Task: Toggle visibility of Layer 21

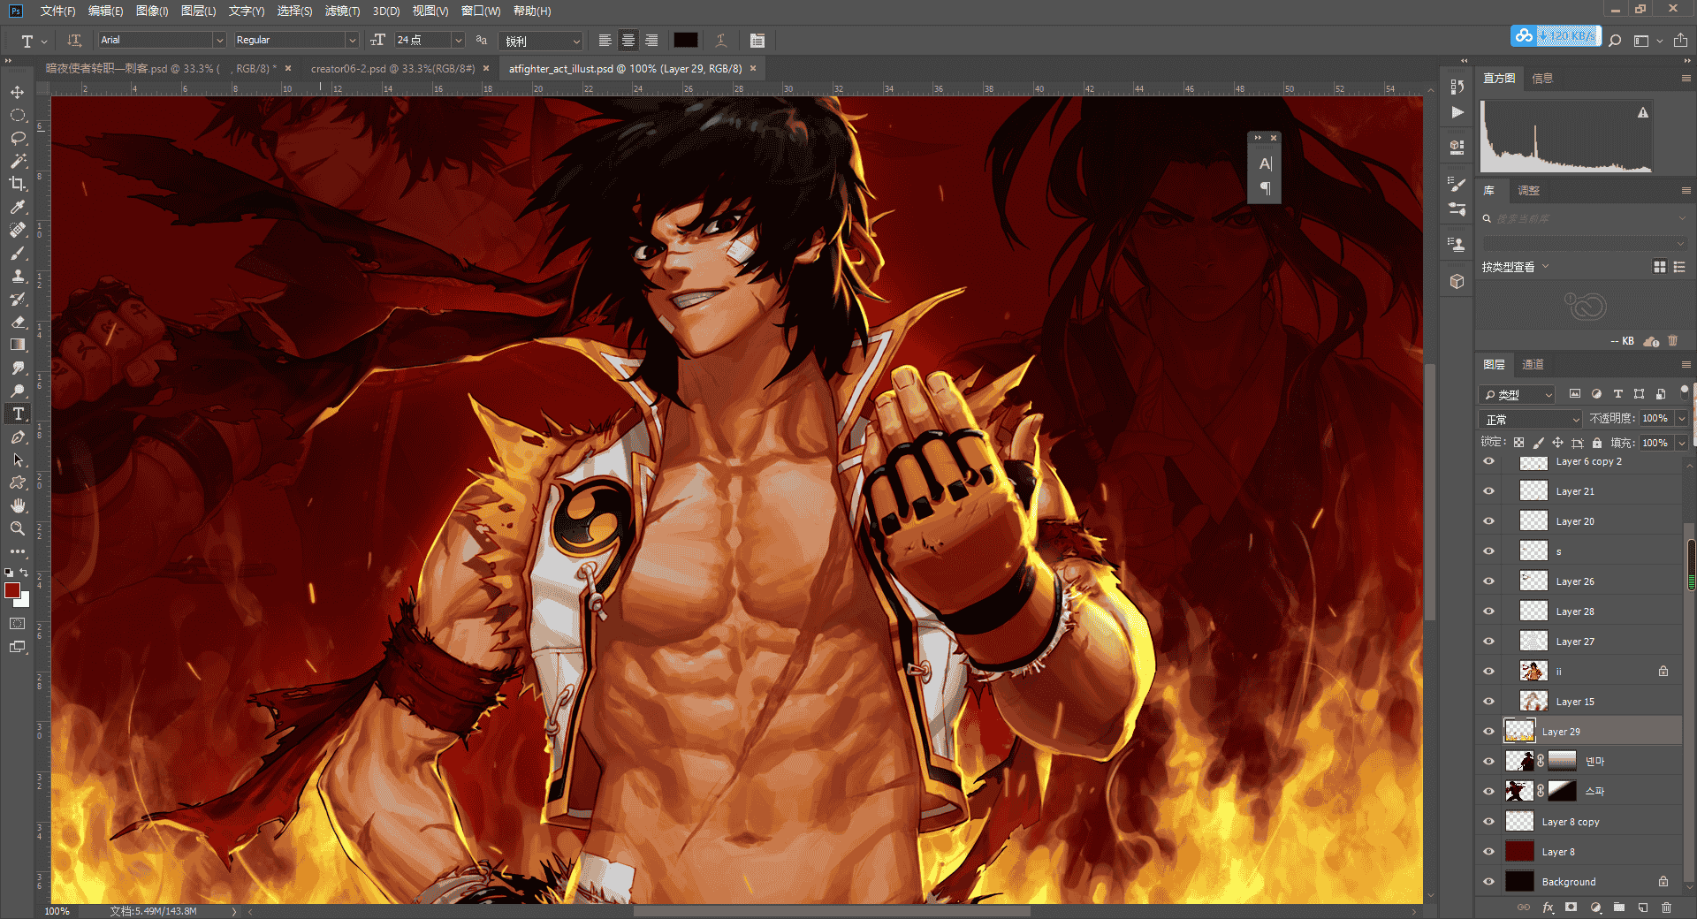Action: pyautogui.click(x=1488, y=491)
